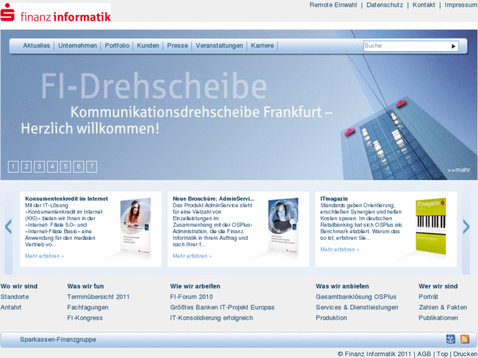478x358 pixels.
Task: Open the Kunden menu
Action: tap(148, 46)
